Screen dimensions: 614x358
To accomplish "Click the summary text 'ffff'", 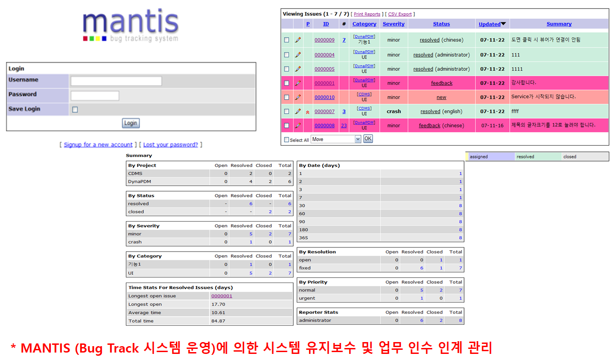I will tap(515, 111).
